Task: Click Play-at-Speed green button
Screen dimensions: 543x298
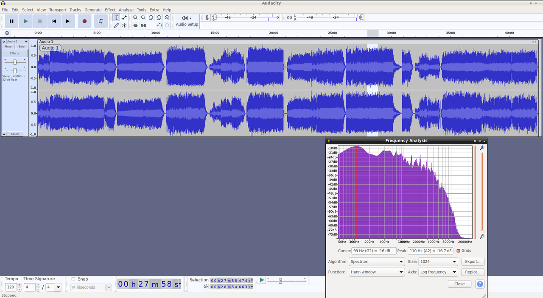Action: [262, 280]
